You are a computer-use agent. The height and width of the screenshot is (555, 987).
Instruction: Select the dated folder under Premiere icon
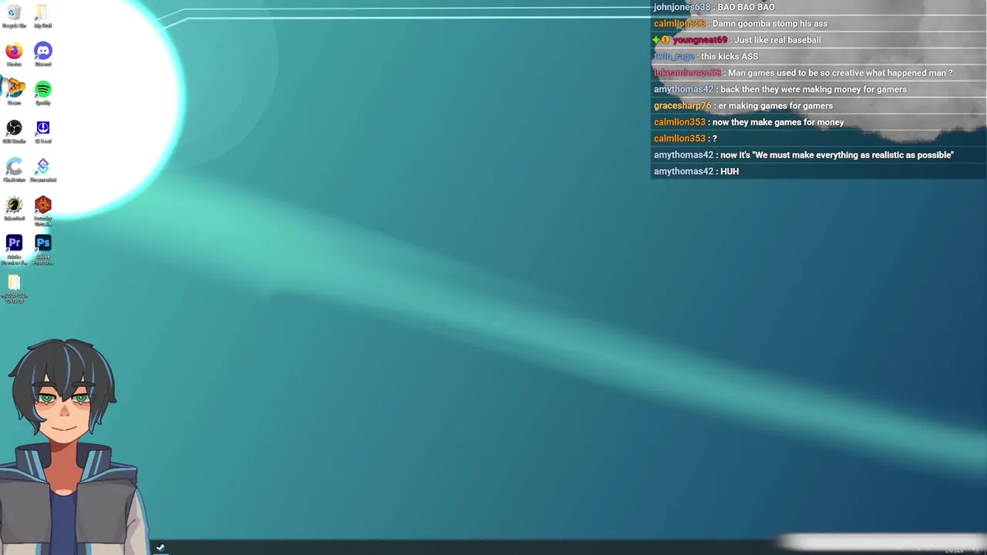pos(14,289)
